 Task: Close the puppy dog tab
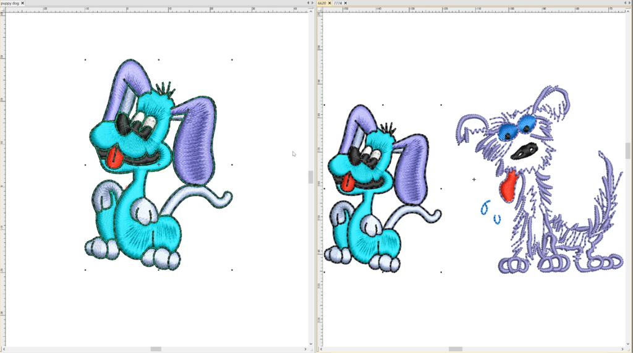click(22, 3)
